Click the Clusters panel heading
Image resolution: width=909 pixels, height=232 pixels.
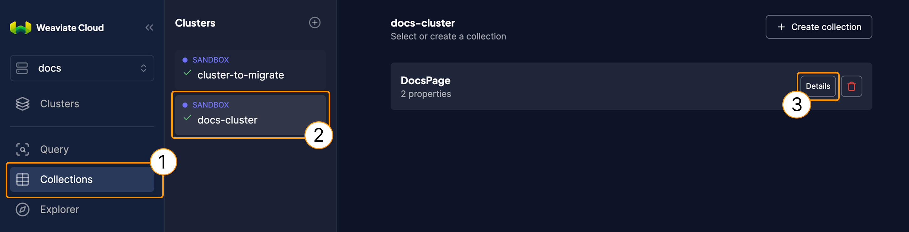195,23
